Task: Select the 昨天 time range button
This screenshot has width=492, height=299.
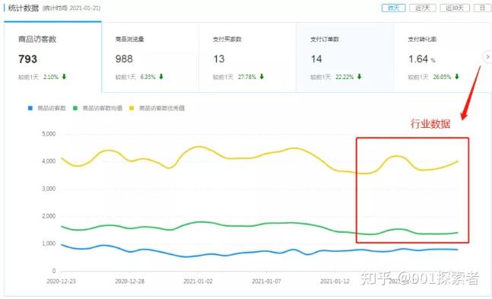Action: click(393, 8)
